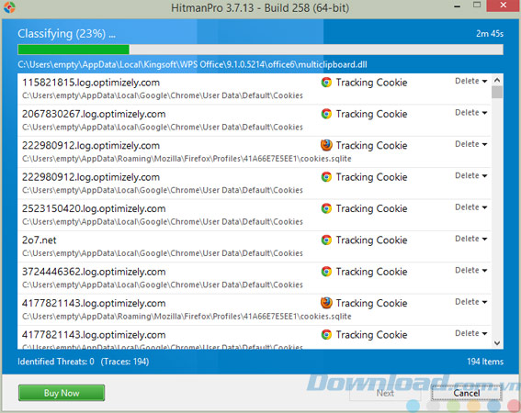This screenshot has height=413, width=521.
Task: Click the Buy Now button
Action: click(x=62, y=393)
